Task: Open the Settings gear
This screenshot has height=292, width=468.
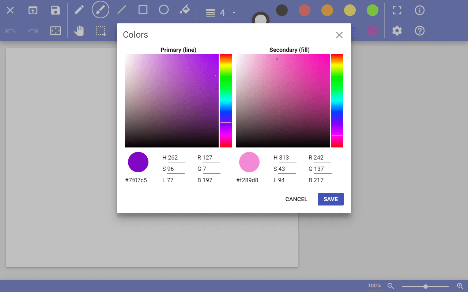Action: (x=397, y=31)
